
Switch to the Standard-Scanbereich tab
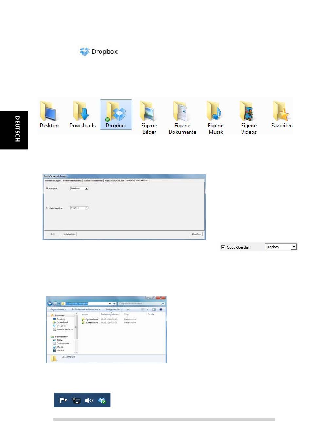pyautogui.click(x=93, y=180)
